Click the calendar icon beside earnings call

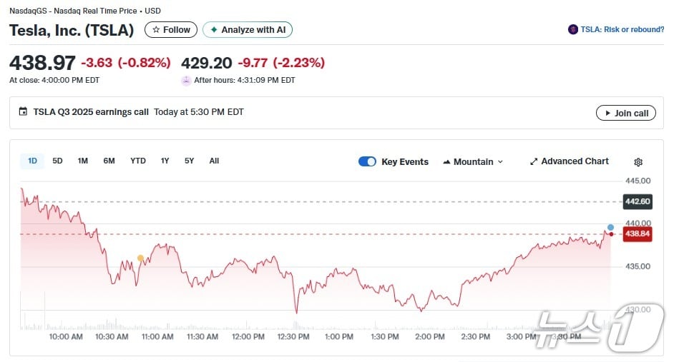tap(23, 112)
